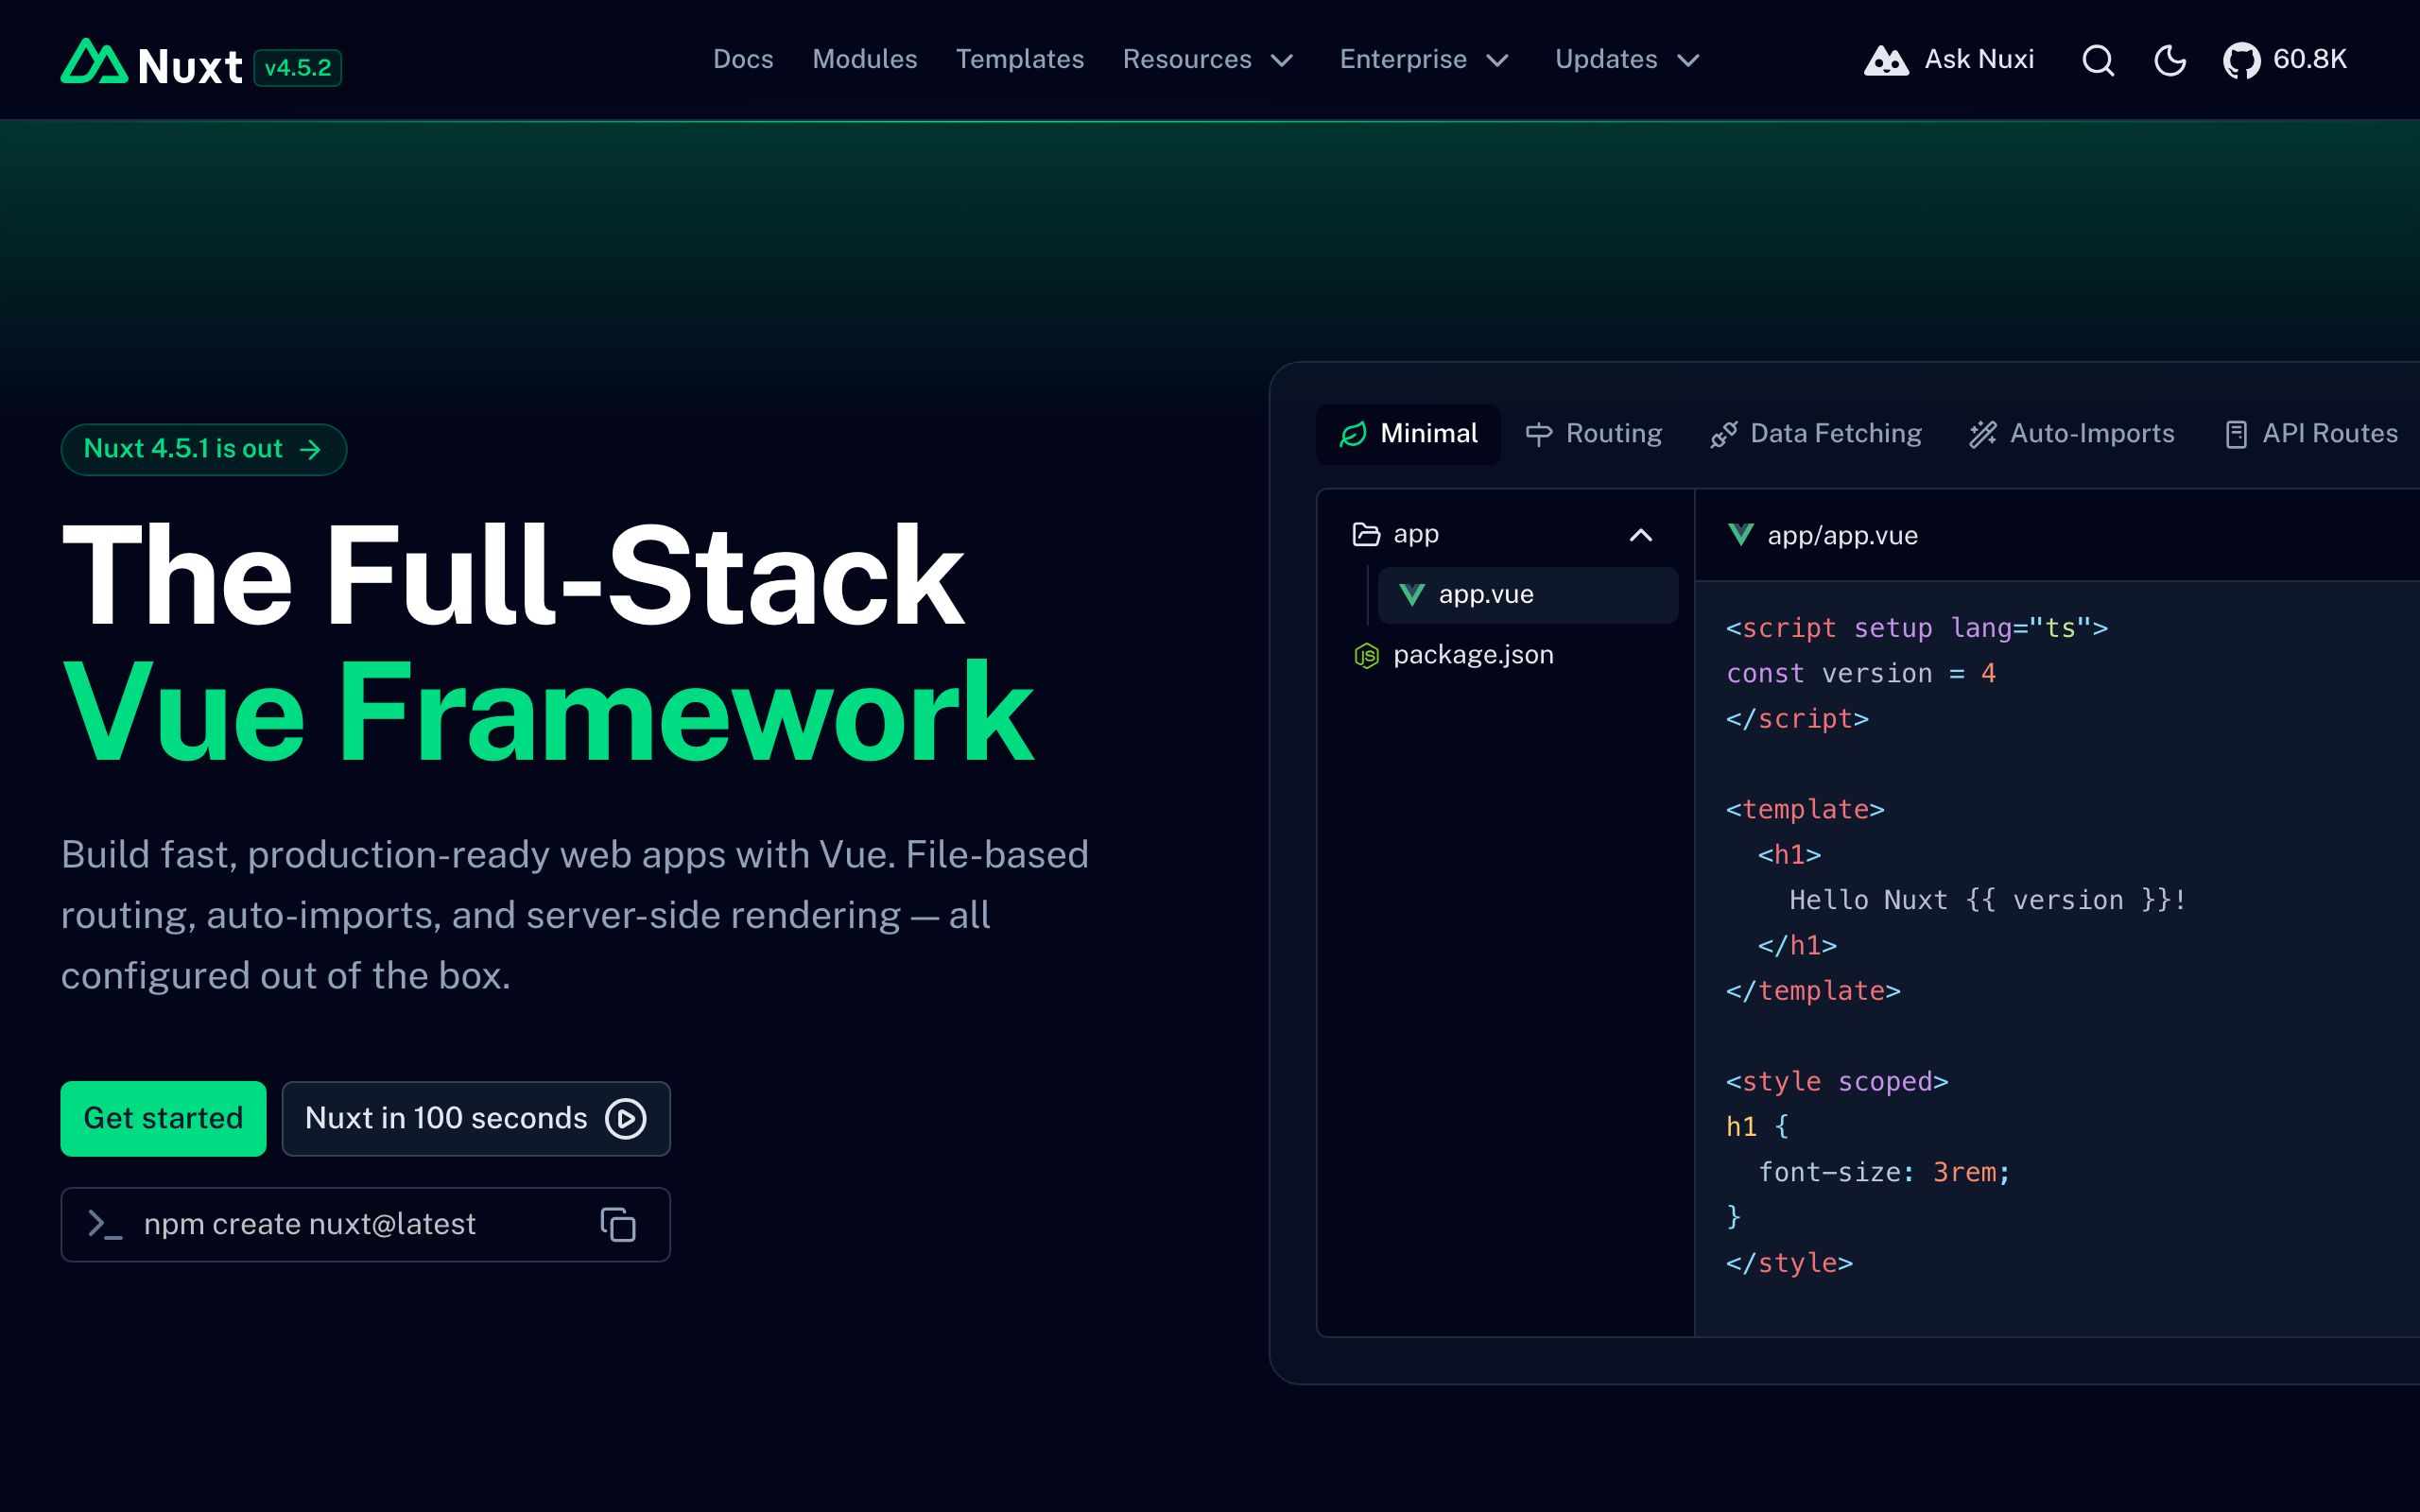Go to Templates in navigation
This screenshot has height=1512, width=2420.
click(x=1019, y=59)
